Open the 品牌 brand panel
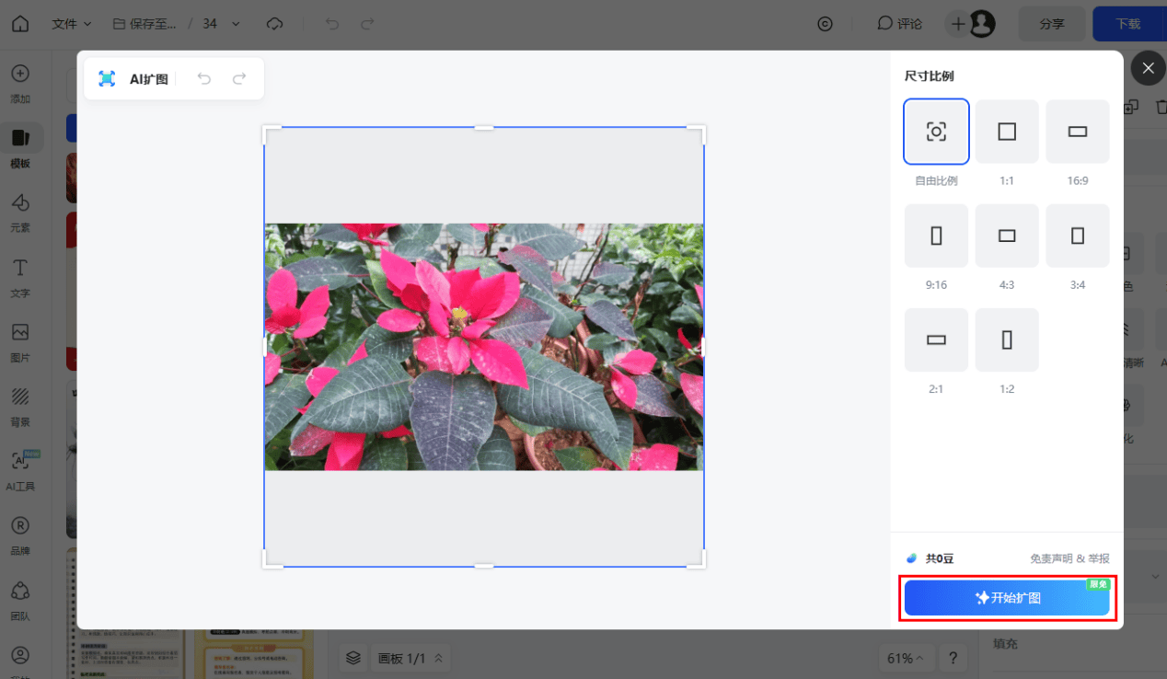This screenshot has height=679, width=1167. coord(20,535)
